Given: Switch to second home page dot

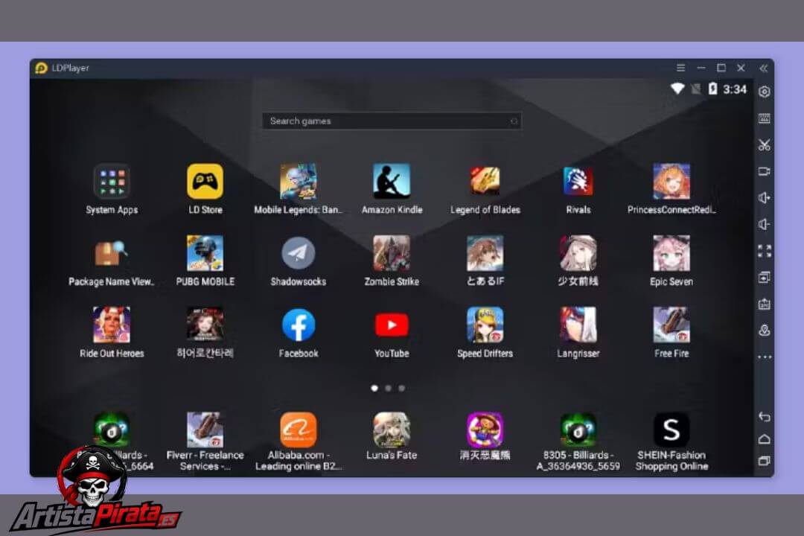Looking at the screenshot, I should tap(388, 389).
